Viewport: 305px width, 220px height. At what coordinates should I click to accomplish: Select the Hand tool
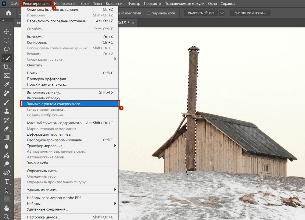point(6,208)
